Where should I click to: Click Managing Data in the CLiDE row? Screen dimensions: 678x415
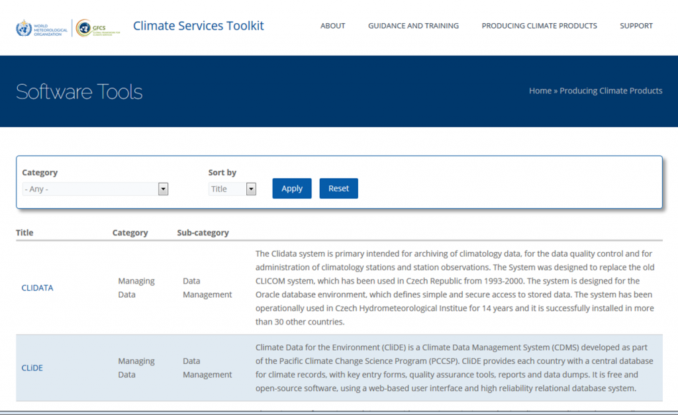tap(136, 367)
